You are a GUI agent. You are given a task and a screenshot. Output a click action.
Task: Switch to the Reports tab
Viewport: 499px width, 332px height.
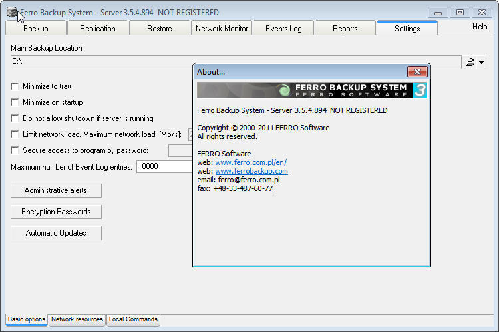point(345,29)
